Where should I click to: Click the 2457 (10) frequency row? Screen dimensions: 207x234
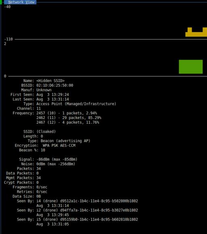[x=67, y=113]
